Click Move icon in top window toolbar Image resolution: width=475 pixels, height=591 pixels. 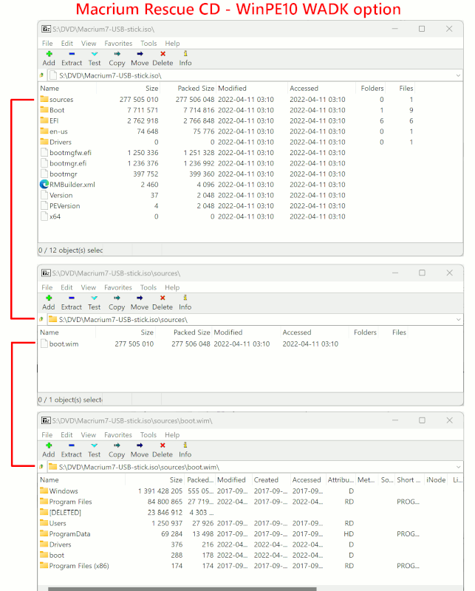[x=140, y=54]
